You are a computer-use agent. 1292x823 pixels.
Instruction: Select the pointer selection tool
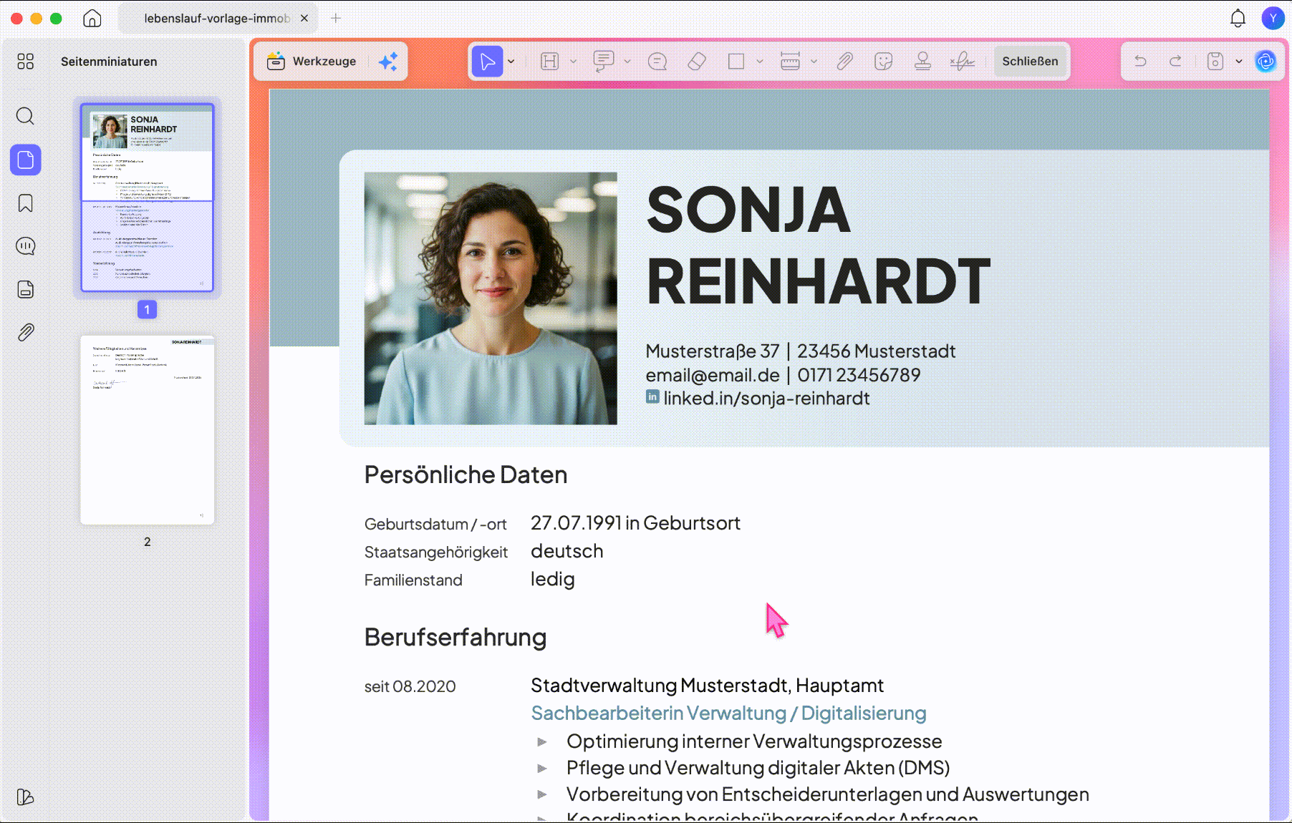coord(488,62)
